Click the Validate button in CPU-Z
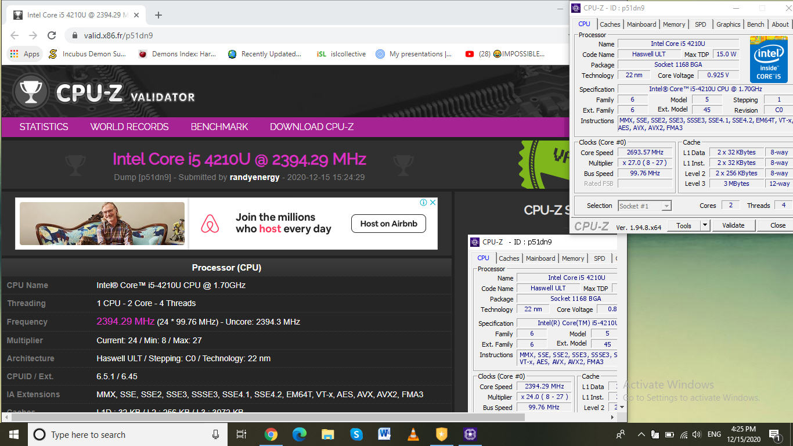 tap(733, 225)
